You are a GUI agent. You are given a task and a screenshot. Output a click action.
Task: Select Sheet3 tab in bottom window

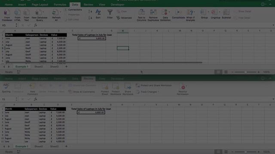[x=55, y=146]
